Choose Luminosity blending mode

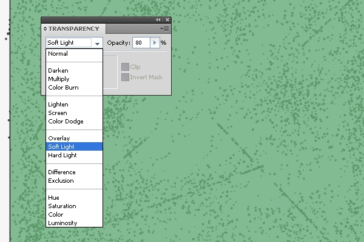pos(74,223)
